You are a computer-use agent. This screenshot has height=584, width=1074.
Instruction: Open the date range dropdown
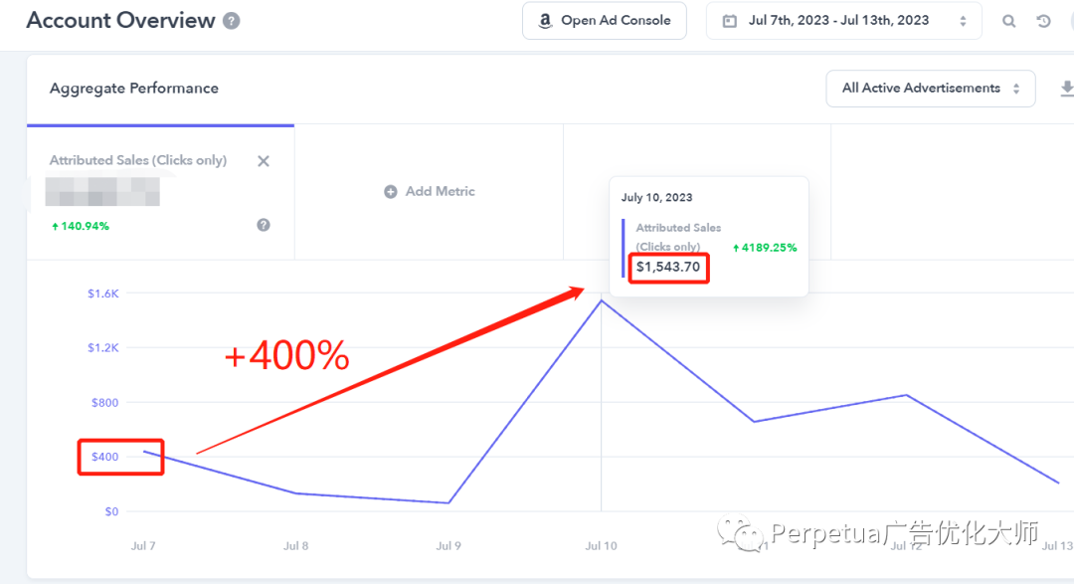pos(843,21)
